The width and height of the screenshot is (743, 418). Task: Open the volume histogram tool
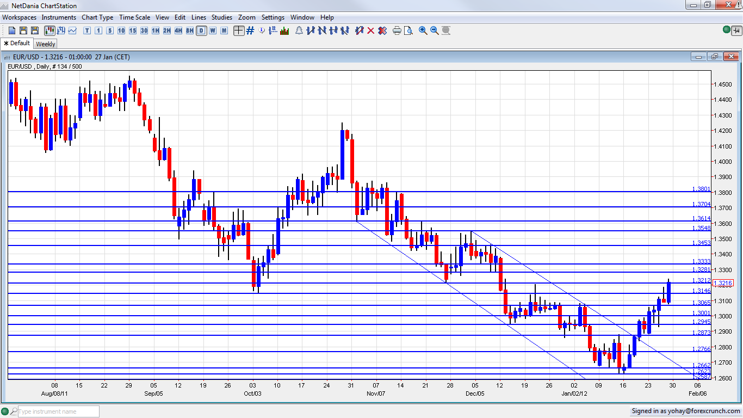click(x=284, y=30)
